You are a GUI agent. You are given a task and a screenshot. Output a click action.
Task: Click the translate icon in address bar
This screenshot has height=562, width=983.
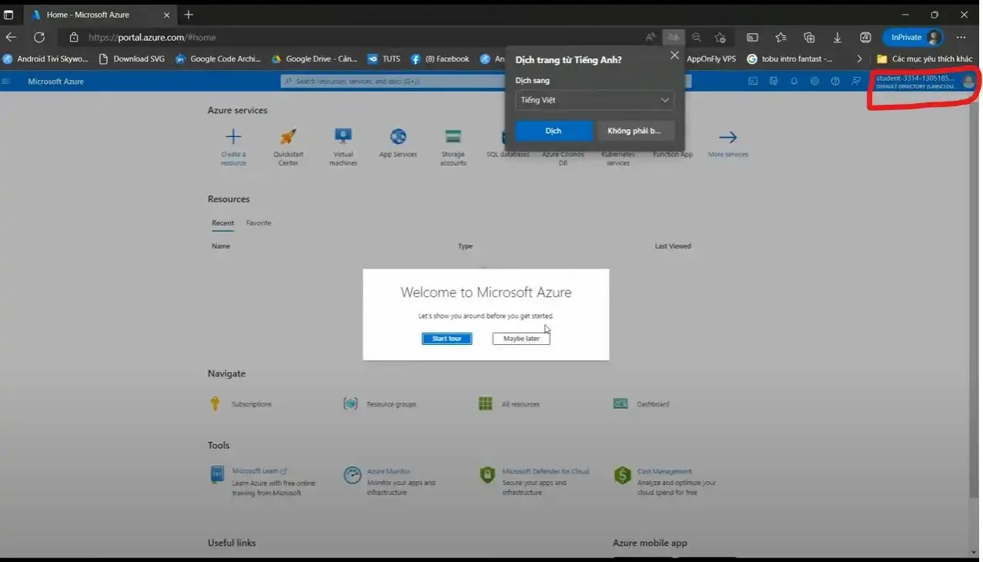pos(674,37)
